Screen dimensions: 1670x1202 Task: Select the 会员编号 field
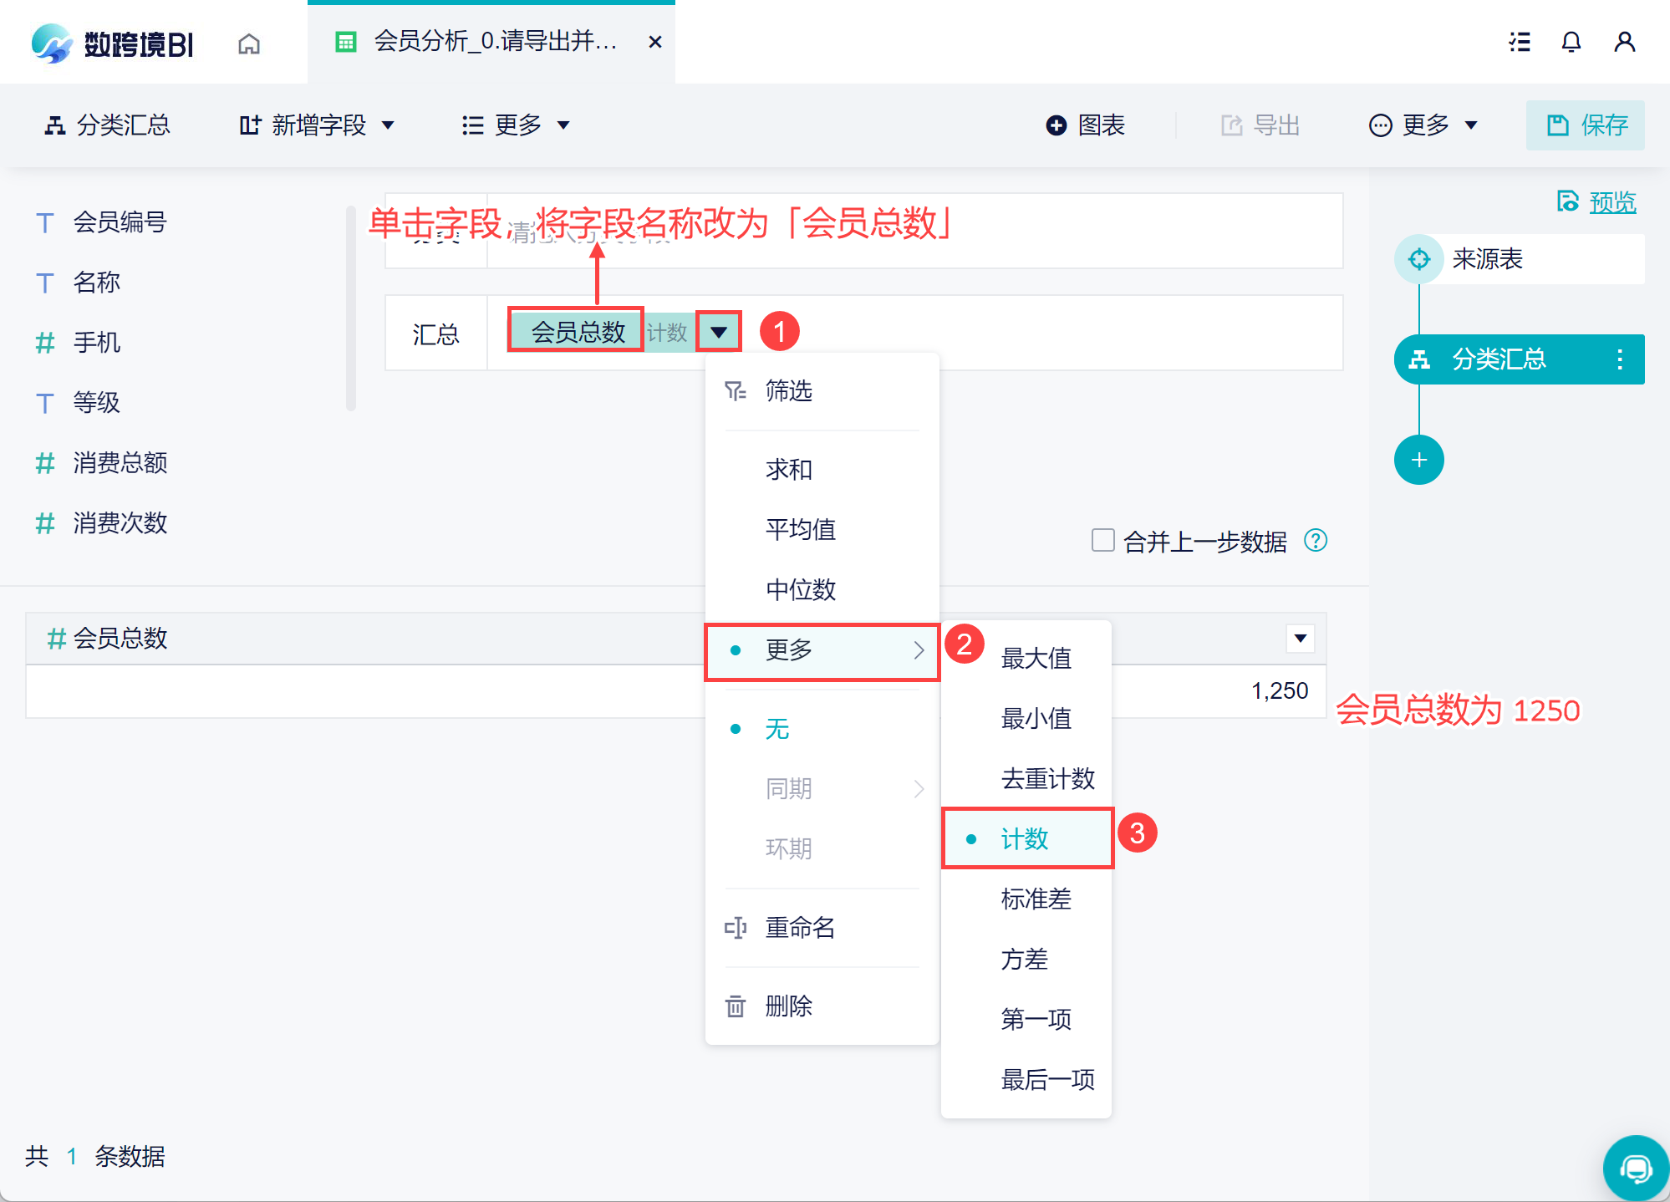point(101,222)
